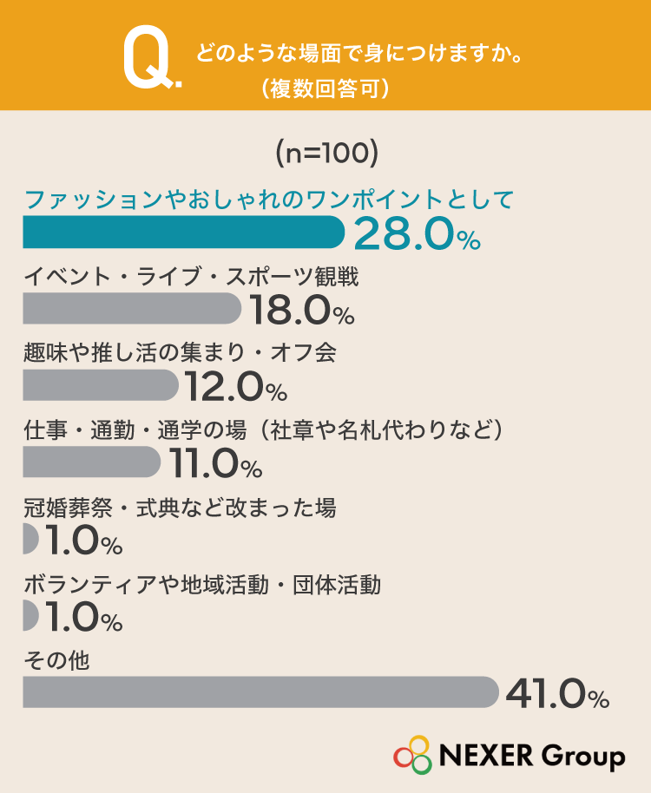Click the gray 11.0% work commute bar
Screen dimensions: 651x793
pyautogui.click(x=92, y=462)
